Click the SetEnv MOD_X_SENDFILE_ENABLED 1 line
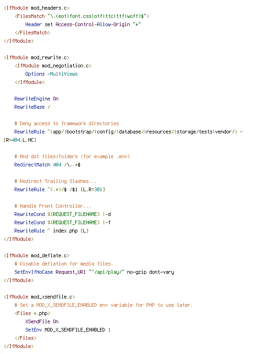Image resolution: width=275 pixels, height=354 pixels. (x=68, y=330)
